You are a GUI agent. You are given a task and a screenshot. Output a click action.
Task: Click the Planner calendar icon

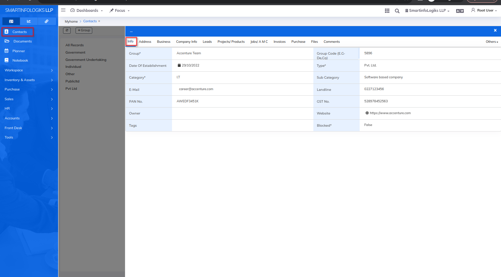pos(6,51)
